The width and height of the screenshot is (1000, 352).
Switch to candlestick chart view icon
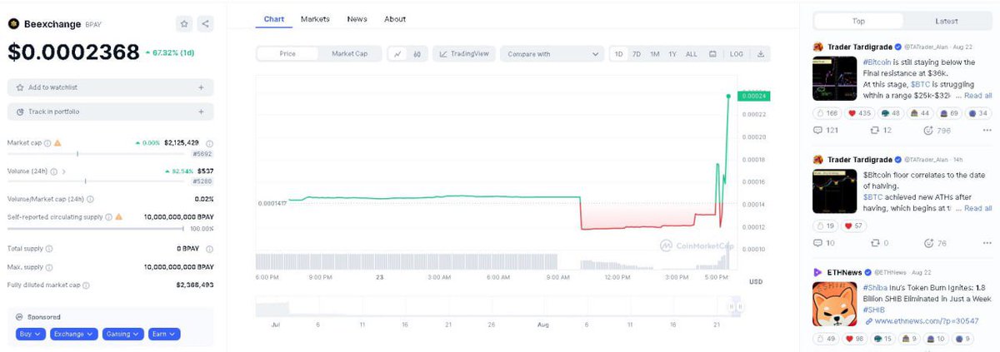[x=417, y=54]
